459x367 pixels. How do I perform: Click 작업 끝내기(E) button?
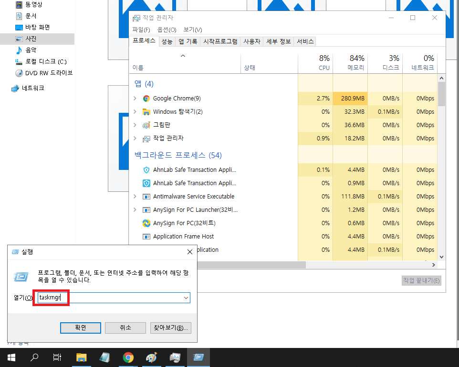point(421,280)
